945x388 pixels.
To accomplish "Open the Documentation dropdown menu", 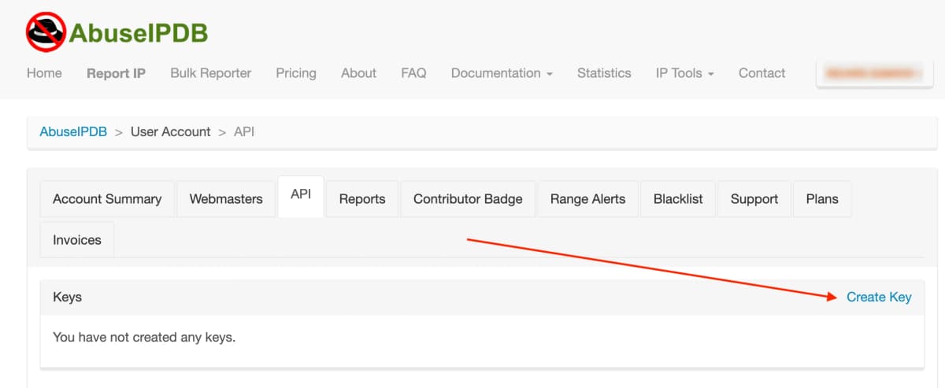I will click(x=502, y=73).
